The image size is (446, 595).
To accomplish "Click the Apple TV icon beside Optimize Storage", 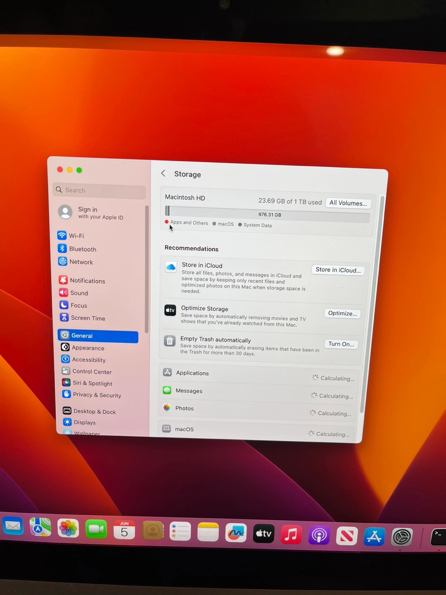I will click(x=170, y=310).
